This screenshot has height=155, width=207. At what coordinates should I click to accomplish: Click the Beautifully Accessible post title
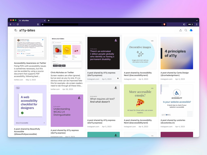click(27, 132)
